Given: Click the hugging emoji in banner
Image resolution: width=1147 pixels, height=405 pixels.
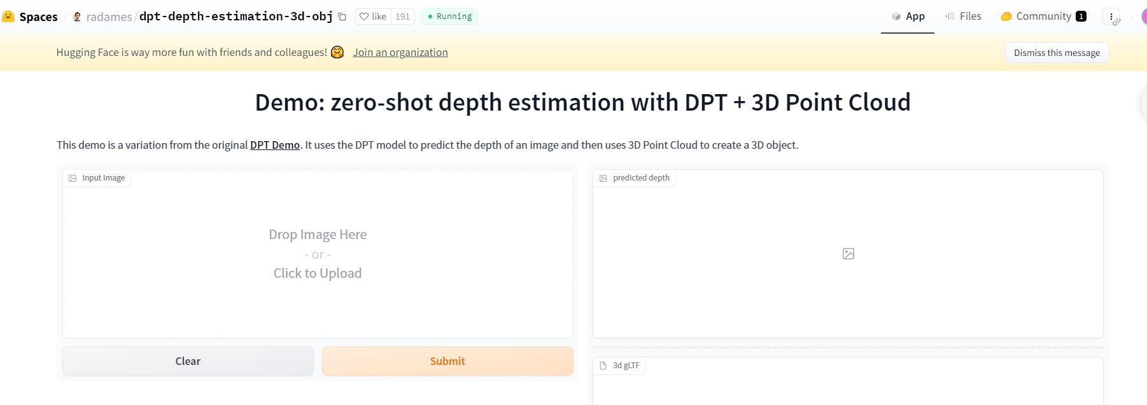Looking at the screenshot, I should coord(337,52).
